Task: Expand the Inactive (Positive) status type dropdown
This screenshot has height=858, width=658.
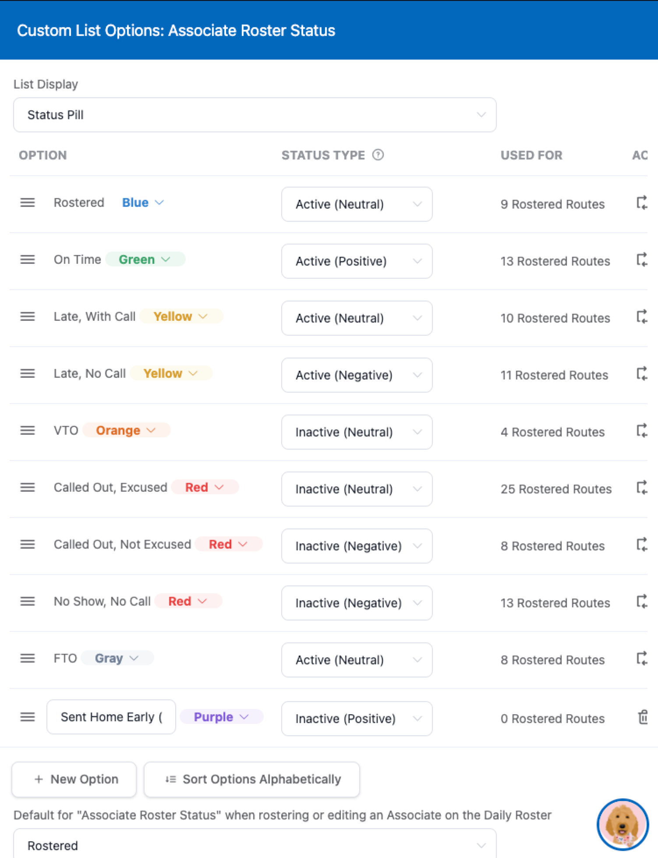Action: [357, 719]
